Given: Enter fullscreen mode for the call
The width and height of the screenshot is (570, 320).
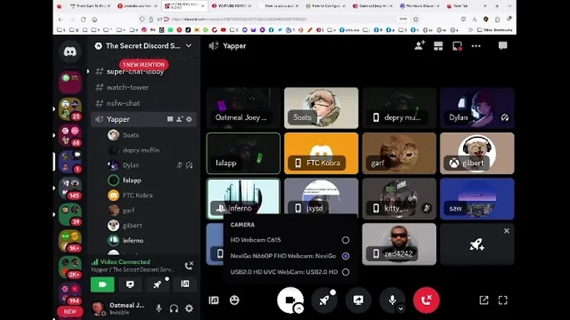Looking at the screenshot, I should click(503, 300).
